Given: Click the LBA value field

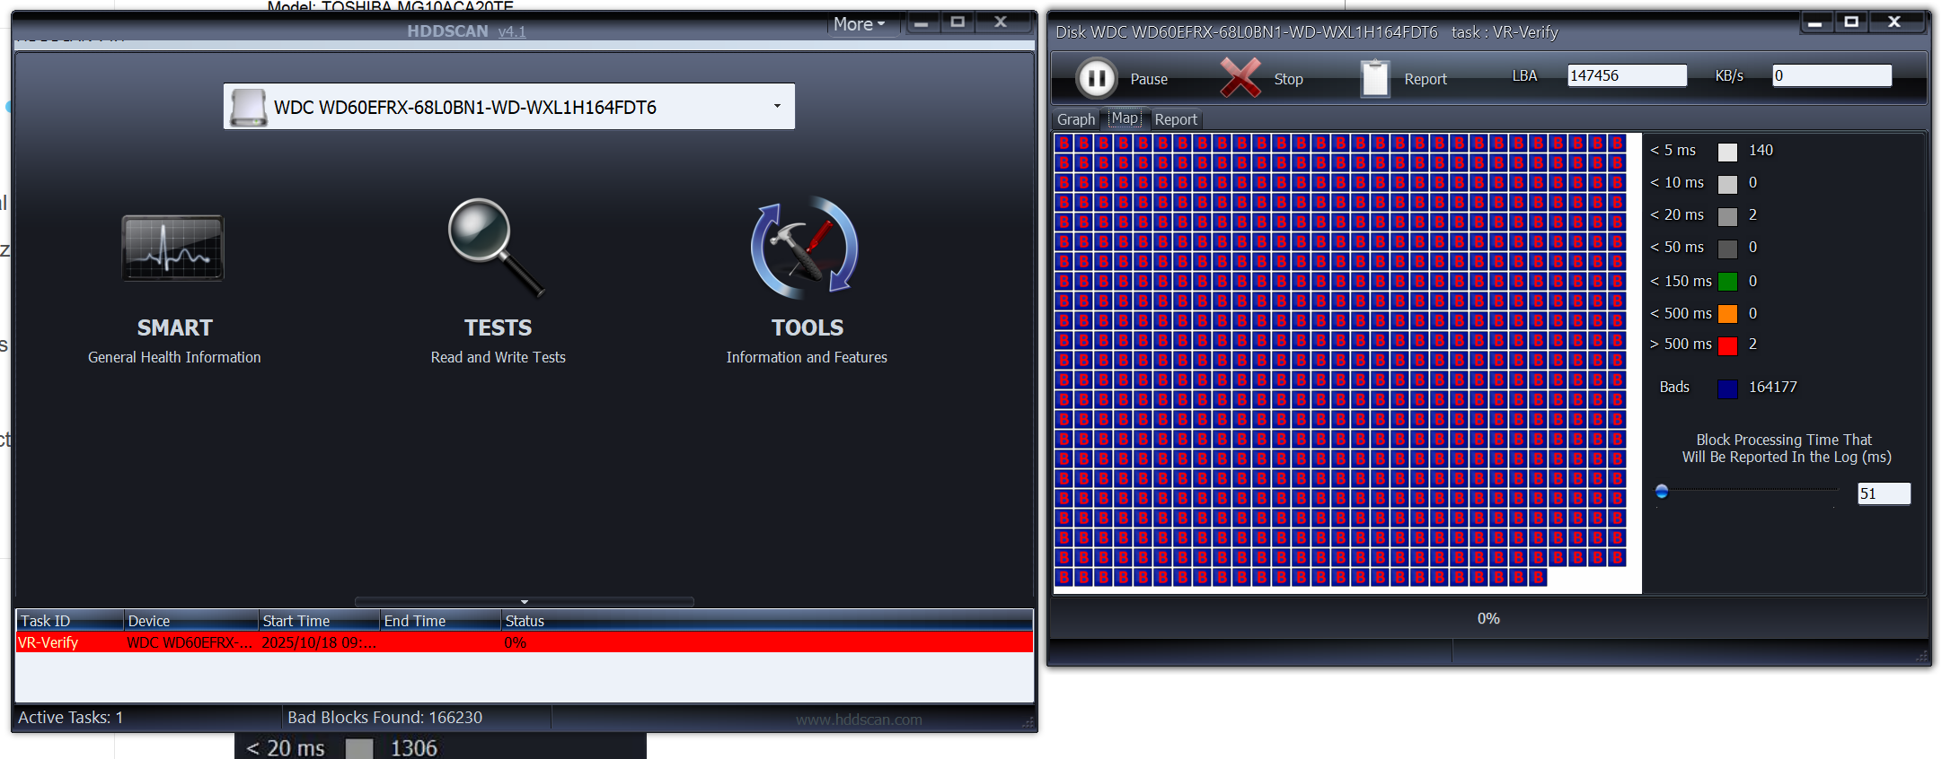Looking at the screenshot, I should coord(1626,76).
